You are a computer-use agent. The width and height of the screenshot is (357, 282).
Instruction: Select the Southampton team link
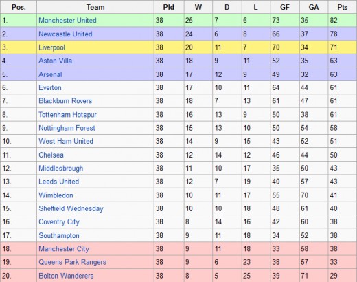(59, 235)
